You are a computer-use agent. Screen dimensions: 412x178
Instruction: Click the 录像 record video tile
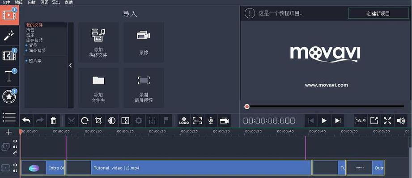pyautogui.click(x=144, y=42)
